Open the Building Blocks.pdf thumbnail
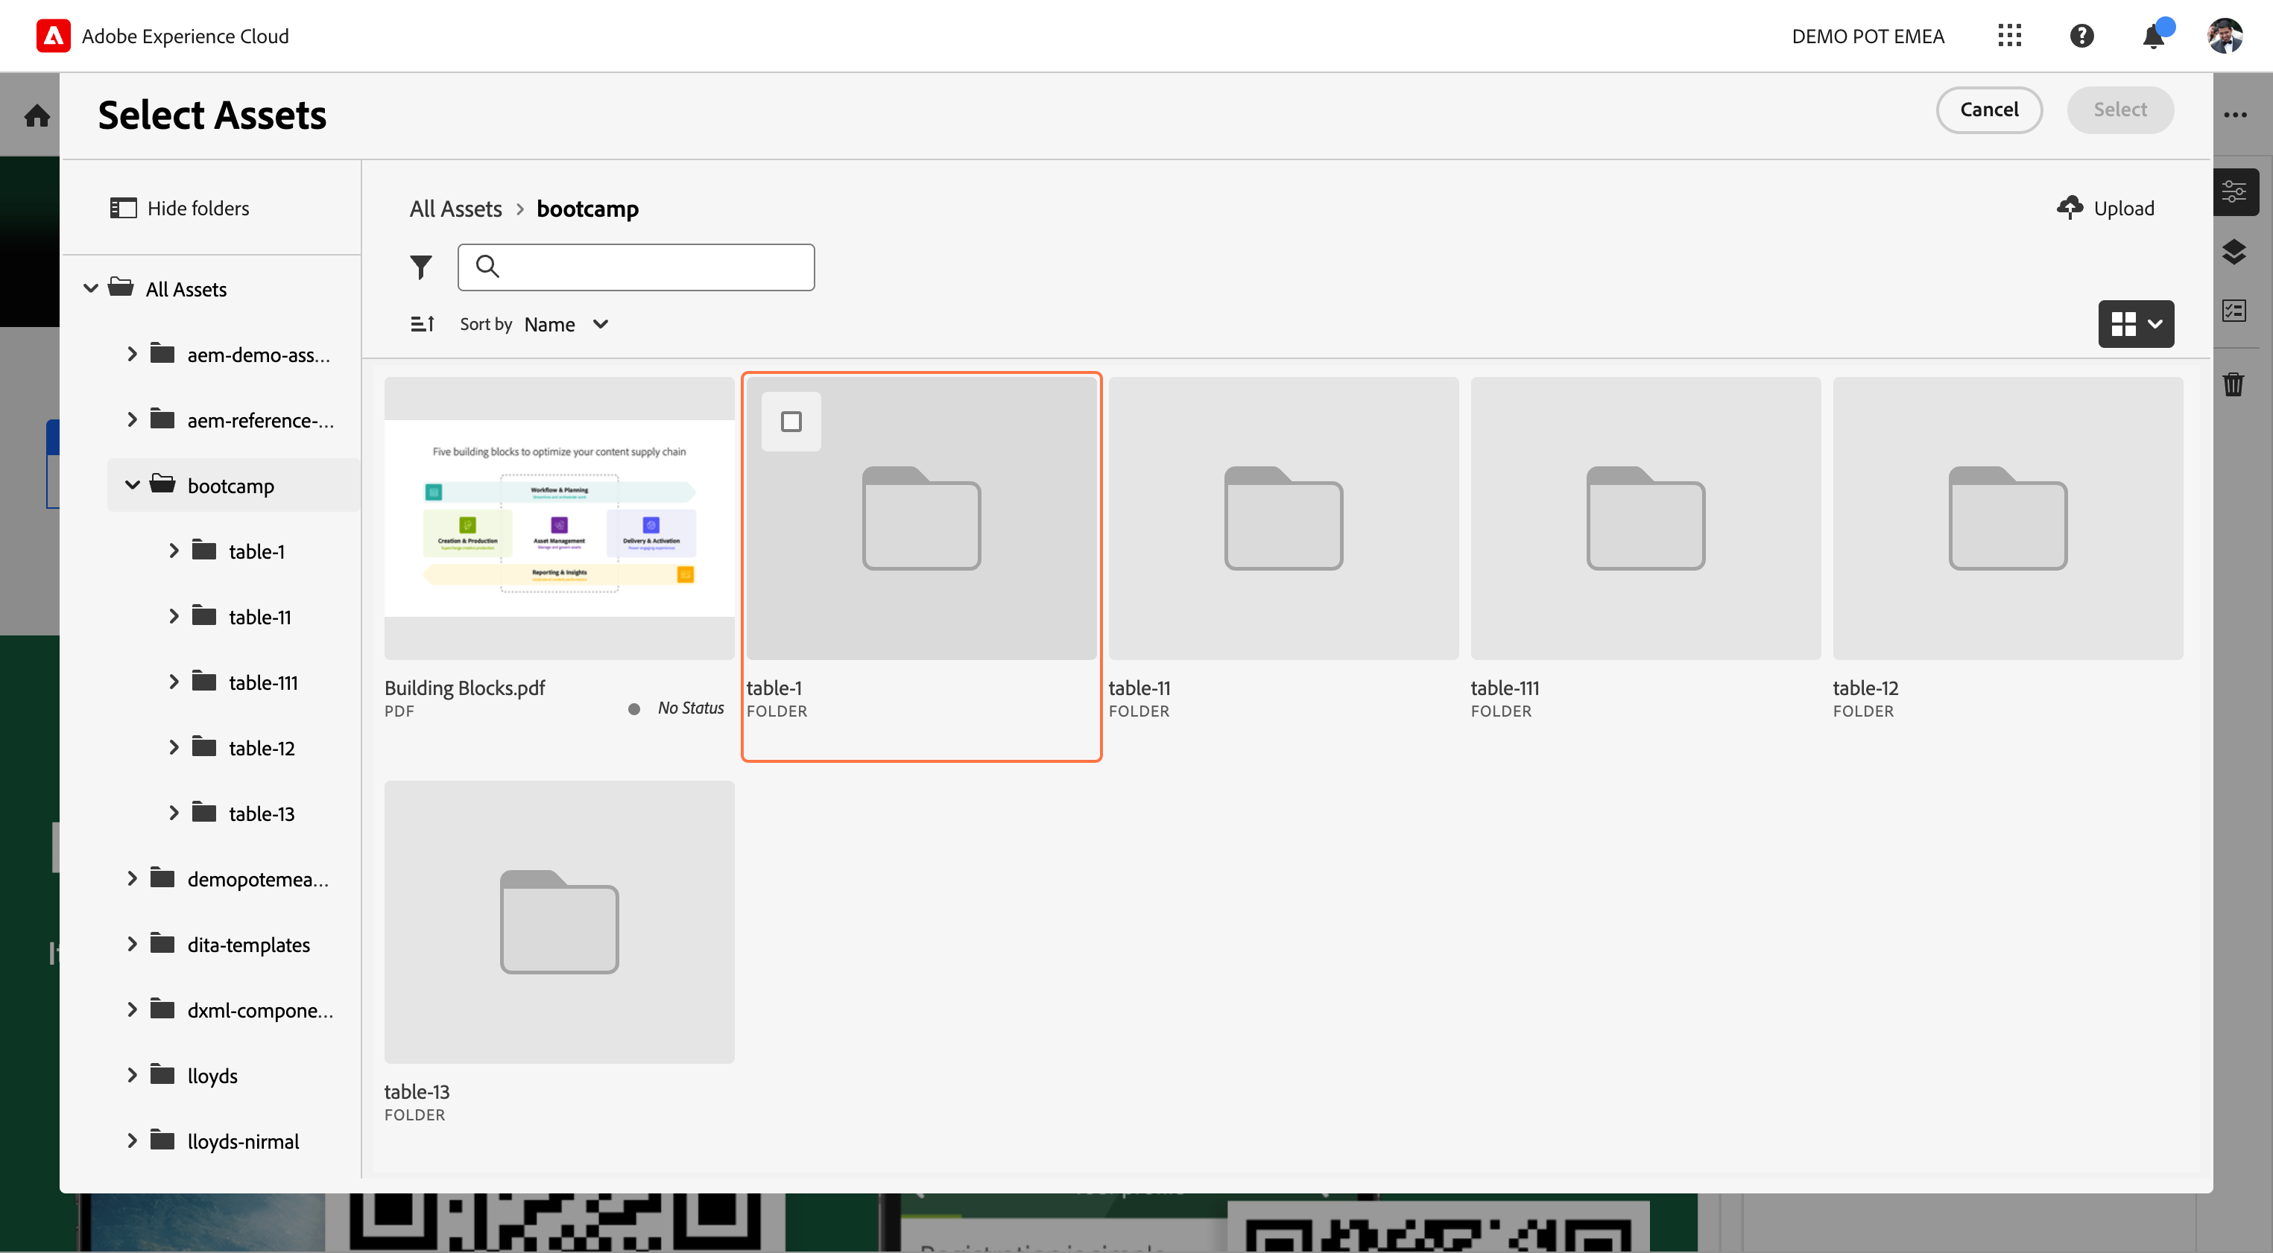Screen dimensions: 2273x1253 click(558, 518)
